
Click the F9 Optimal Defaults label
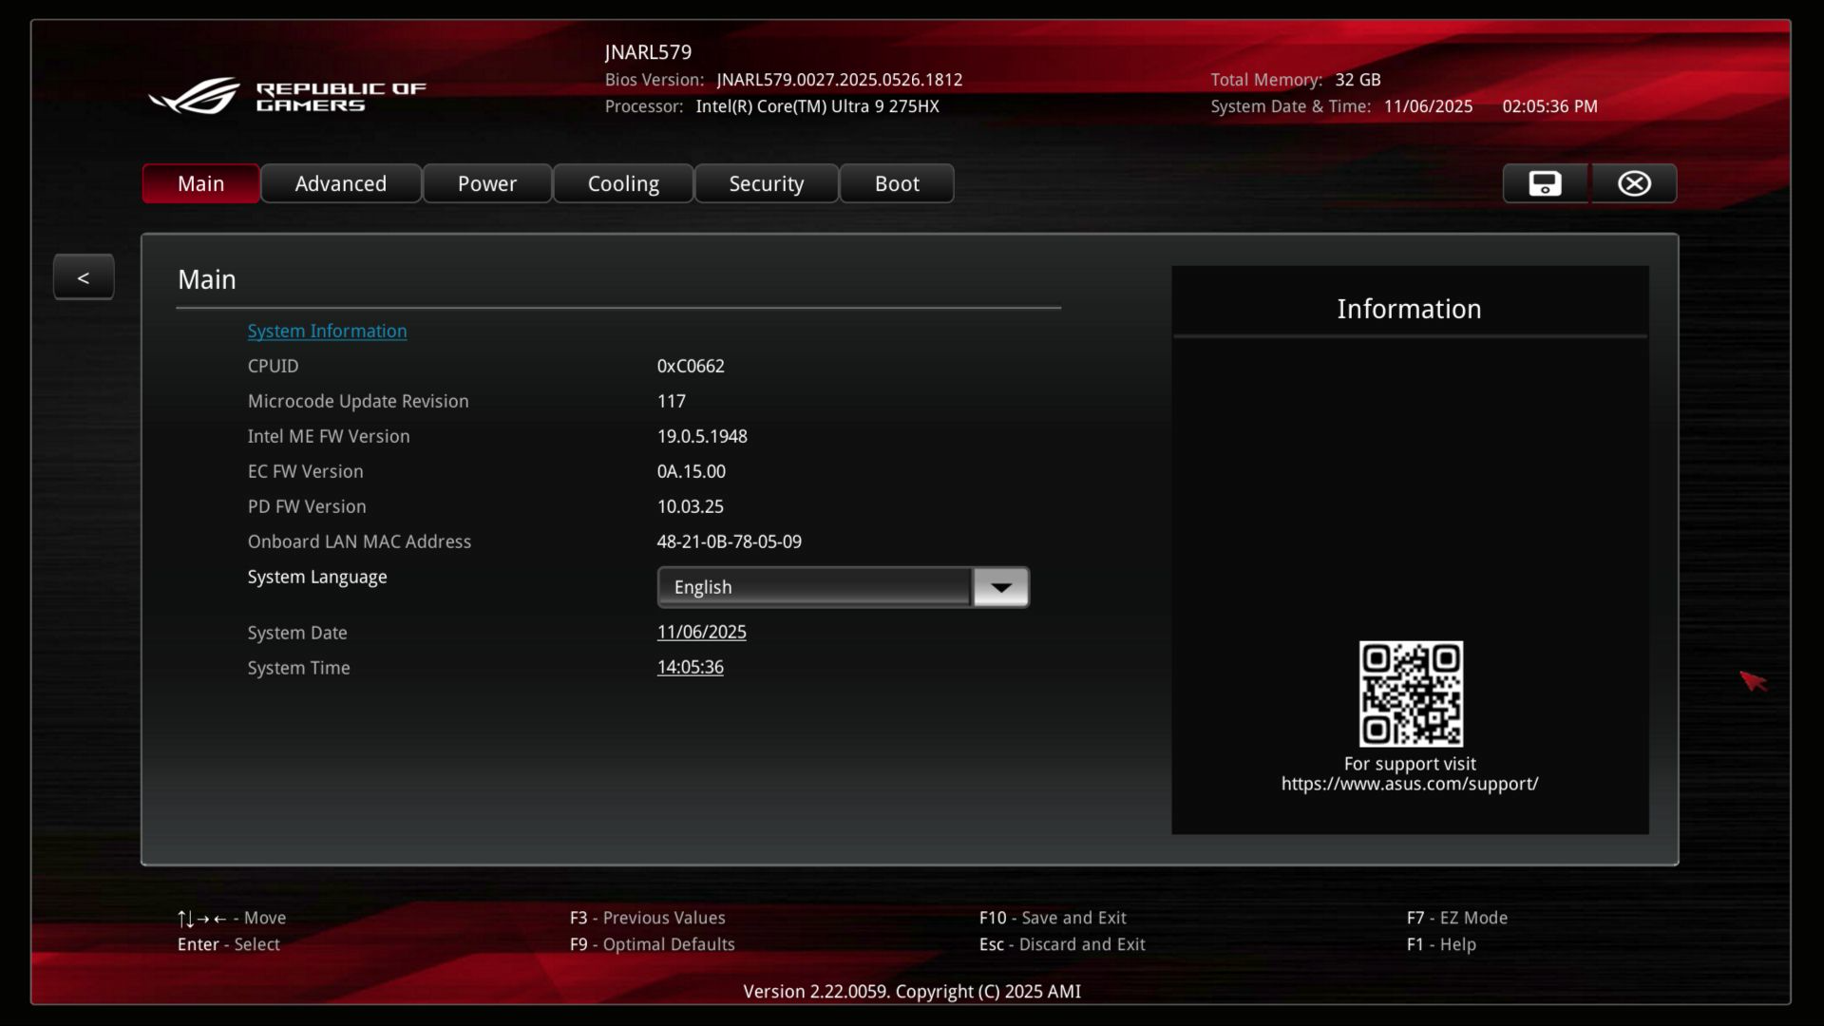(652, 944)
